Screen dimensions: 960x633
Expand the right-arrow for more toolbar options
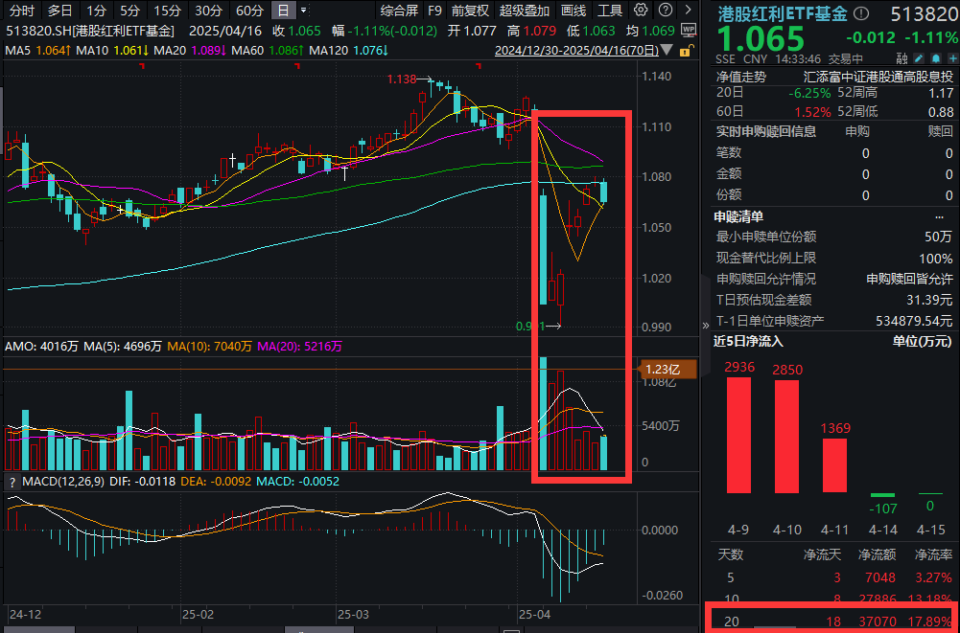tap(687, 10)
